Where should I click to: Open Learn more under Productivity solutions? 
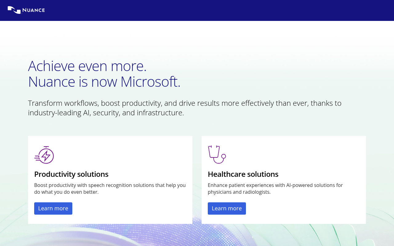coord(53,208)
